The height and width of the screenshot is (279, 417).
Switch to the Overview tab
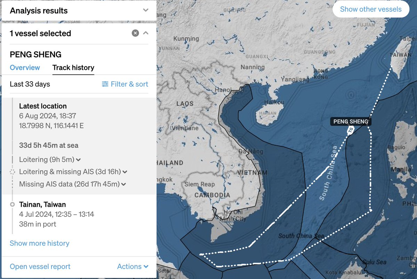pos(25,67)
